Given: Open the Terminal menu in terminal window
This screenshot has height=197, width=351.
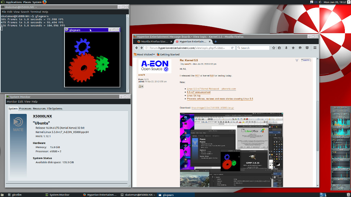Looking at the screenshot, I should point(36,12).
